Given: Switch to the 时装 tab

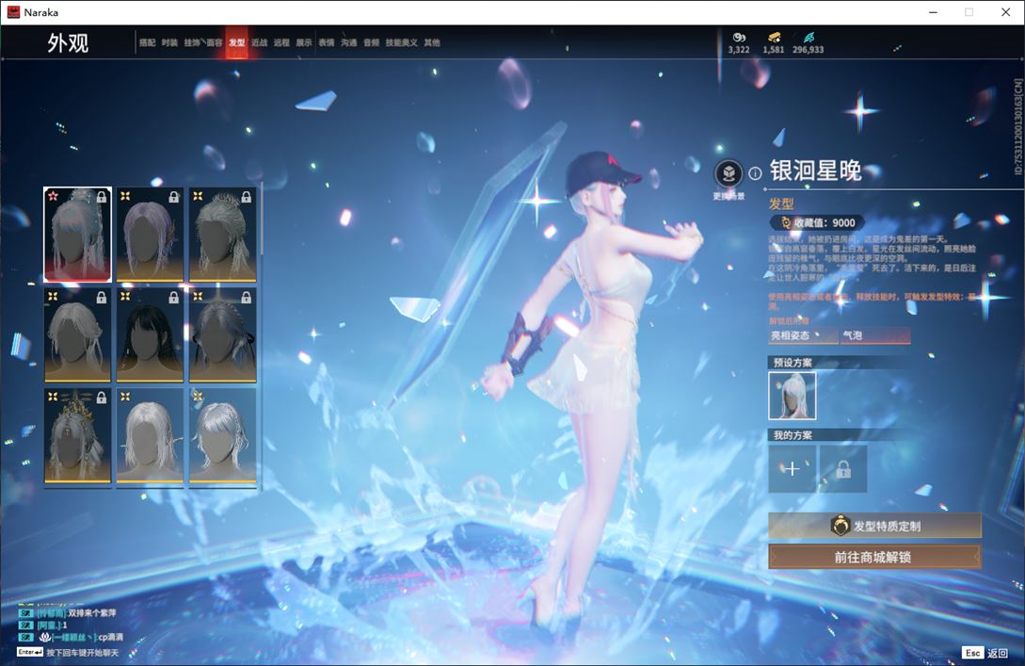Looking at the screenshot, I should point(170,42).
